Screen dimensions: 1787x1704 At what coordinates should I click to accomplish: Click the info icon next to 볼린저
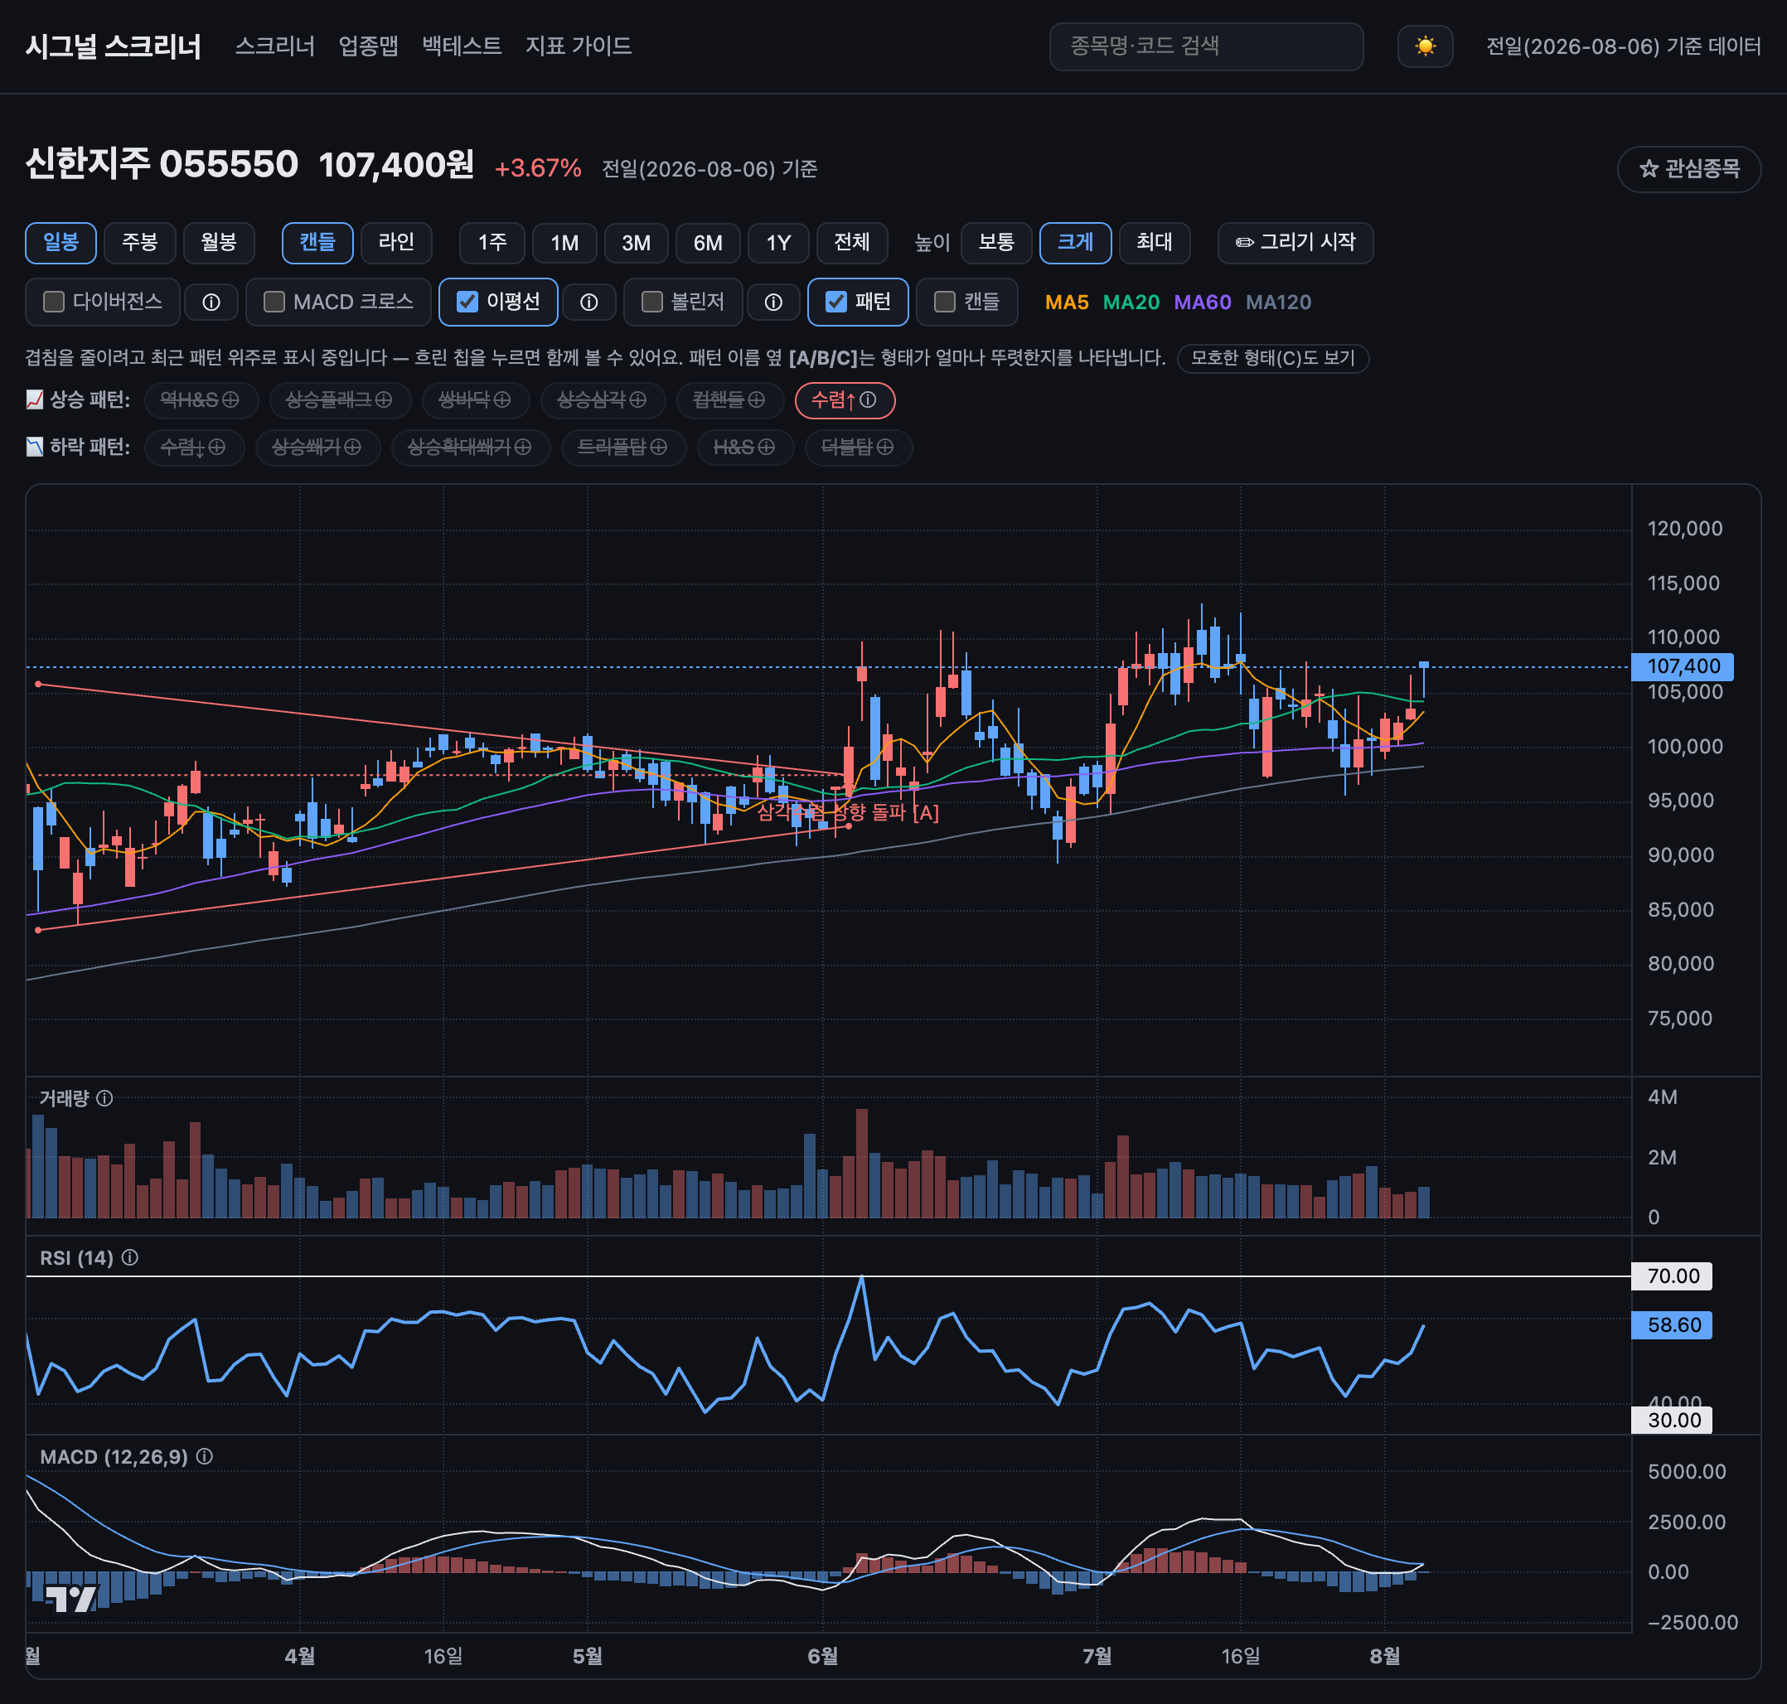(x=773, y=303)
